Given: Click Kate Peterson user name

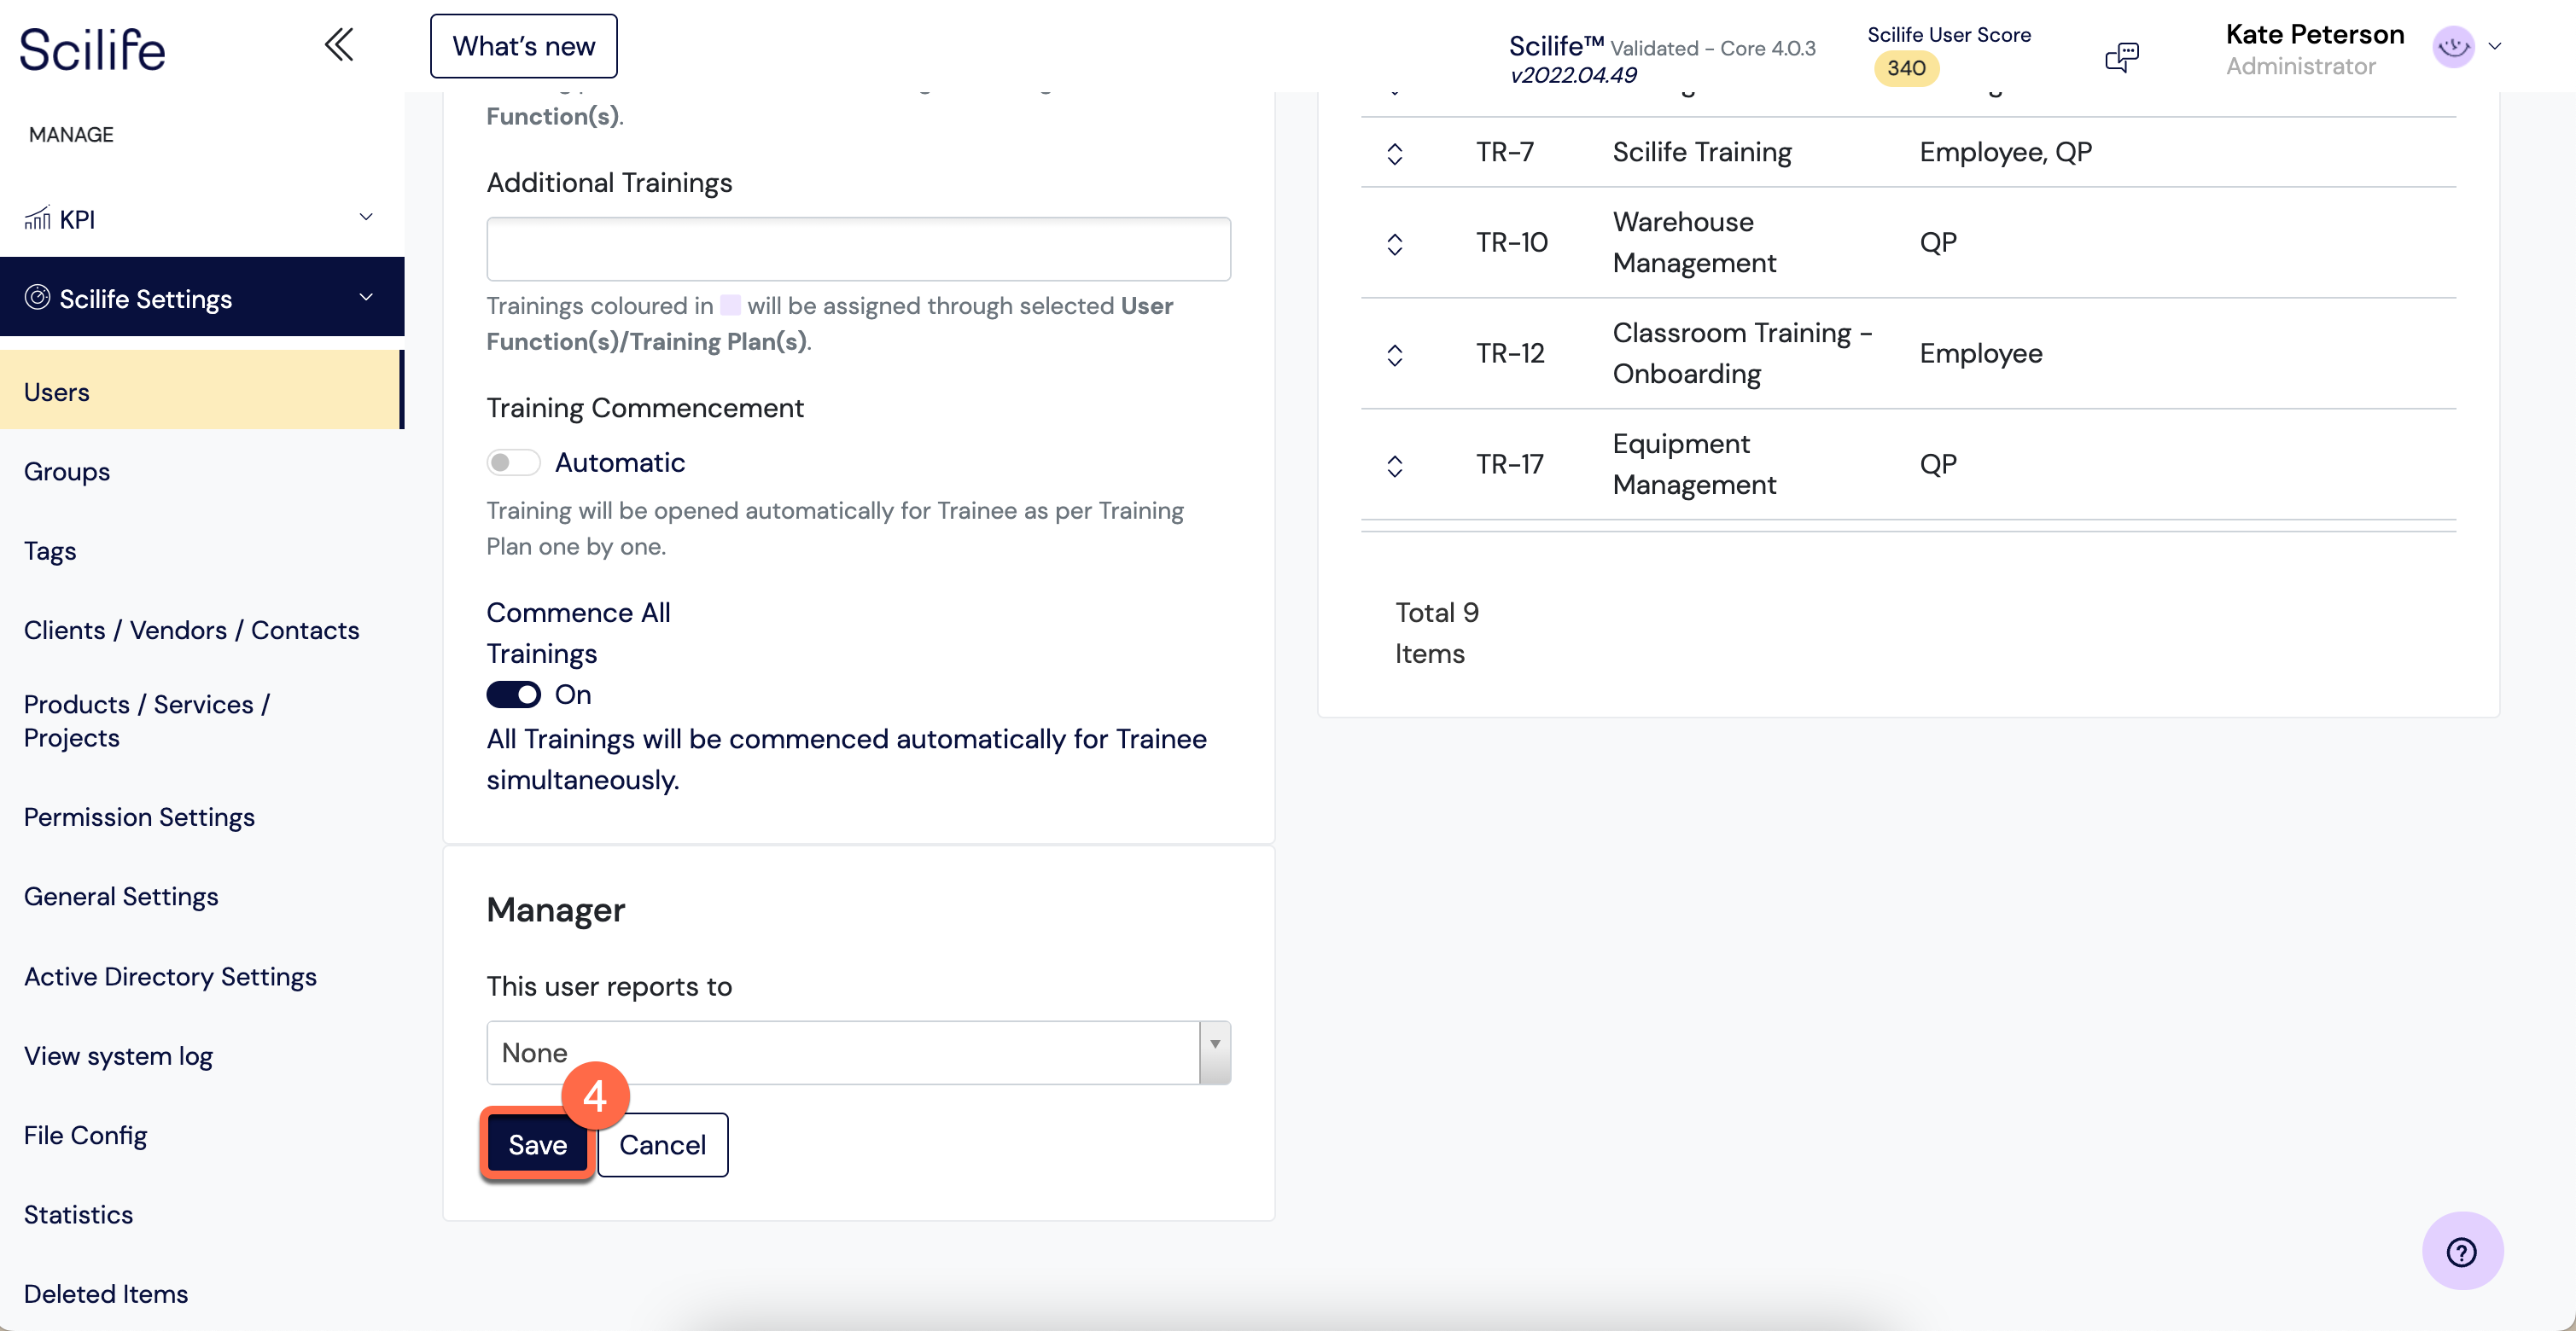Looking at the screenshot, I should [2314, 34].
